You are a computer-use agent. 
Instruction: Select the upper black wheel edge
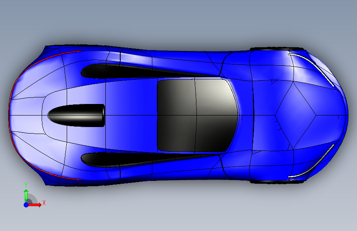[277, 49]
